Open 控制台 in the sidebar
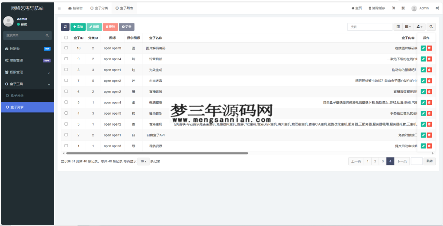Screen dimensions: 443x226 tap(27, 48)
